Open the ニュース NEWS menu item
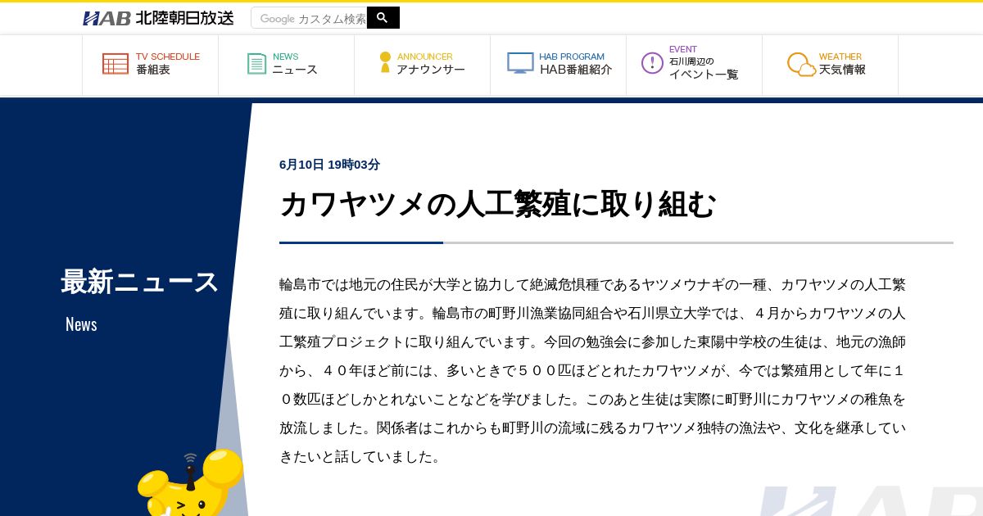The height and width of the screenshot is (516, 983). (287, 65)
